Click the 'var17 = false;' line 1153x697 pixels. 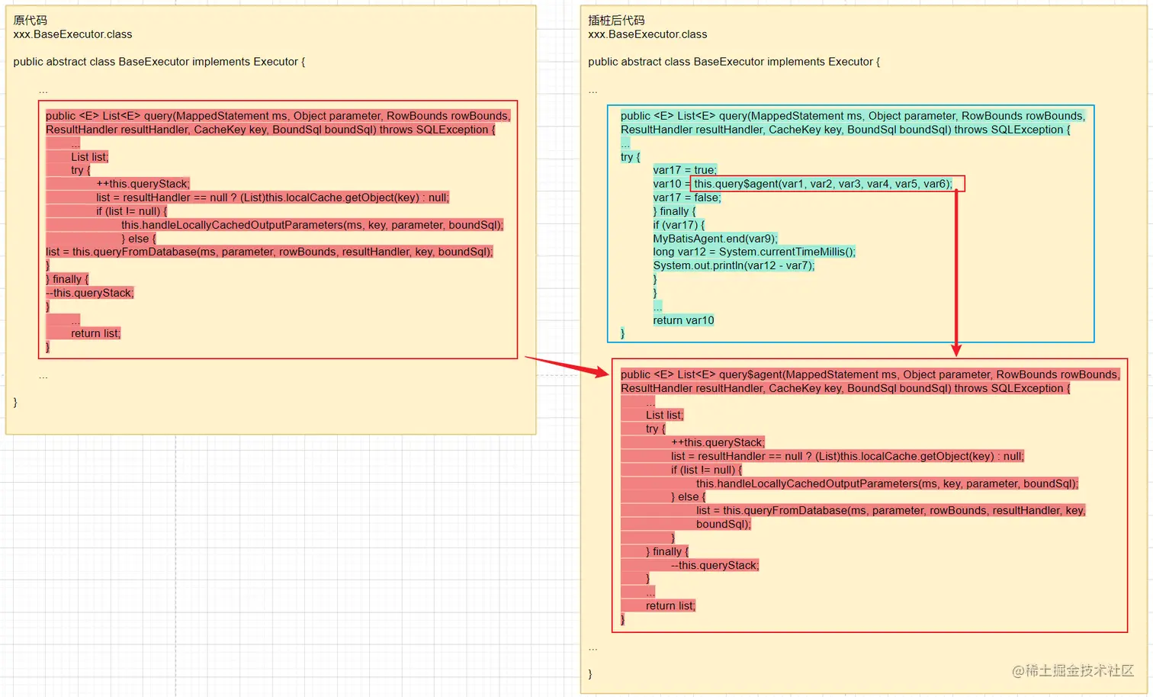tap(686, 198)
